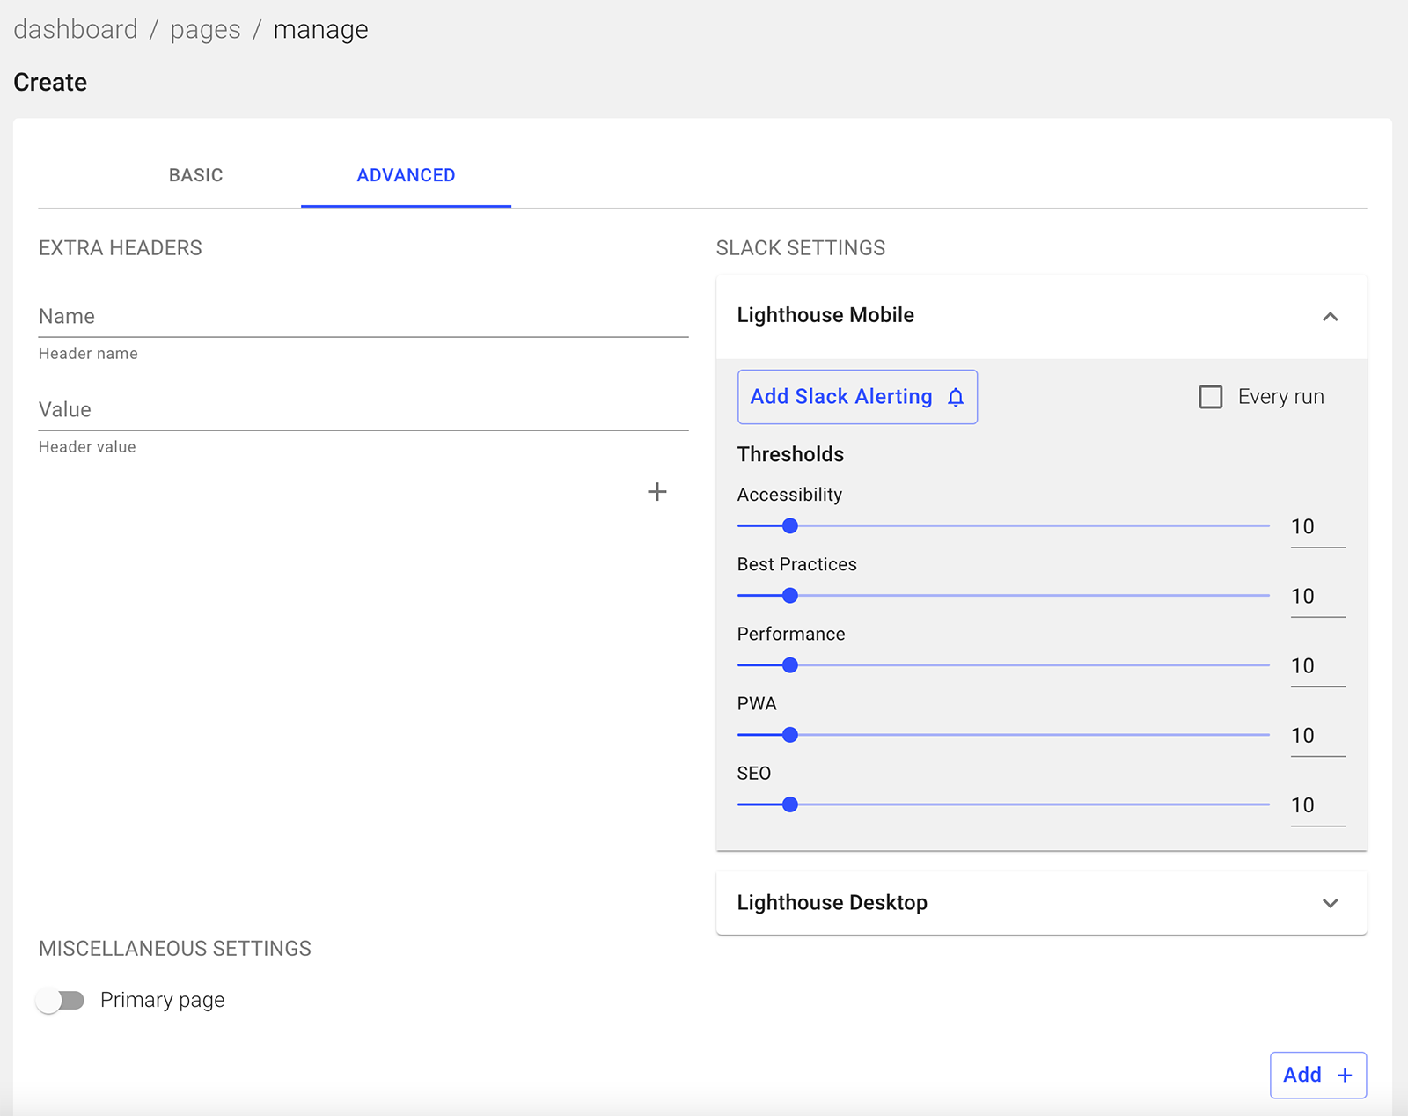Image resolution: width=1408 pixels, height=1116 pixels.
Task: Click the Performance threshold value field
Action: coord(1317,666)
